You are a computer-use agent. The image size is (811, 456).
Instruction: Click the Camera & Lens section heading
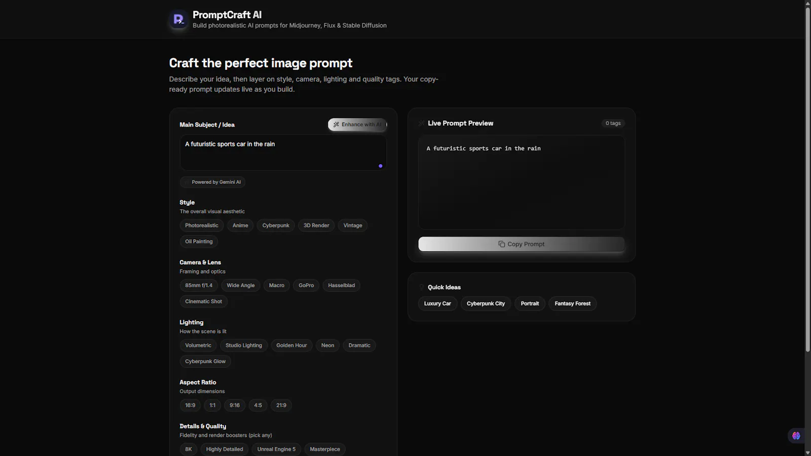[x=200, y=262]
